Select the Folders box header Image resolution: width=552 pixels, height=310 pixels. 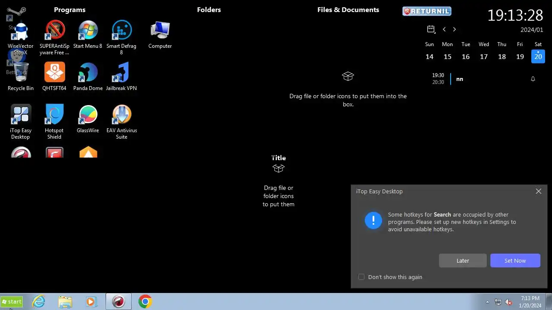click(x=209, y=9)
